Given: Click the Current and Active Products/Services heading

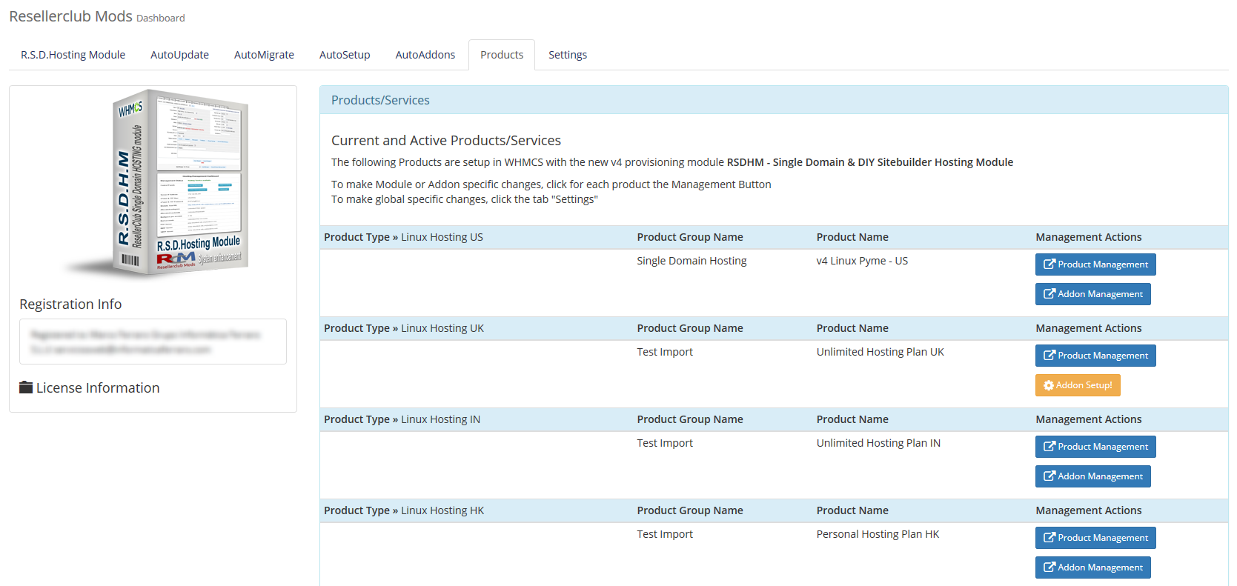Looking at the screenshot, I should point(446,140).
